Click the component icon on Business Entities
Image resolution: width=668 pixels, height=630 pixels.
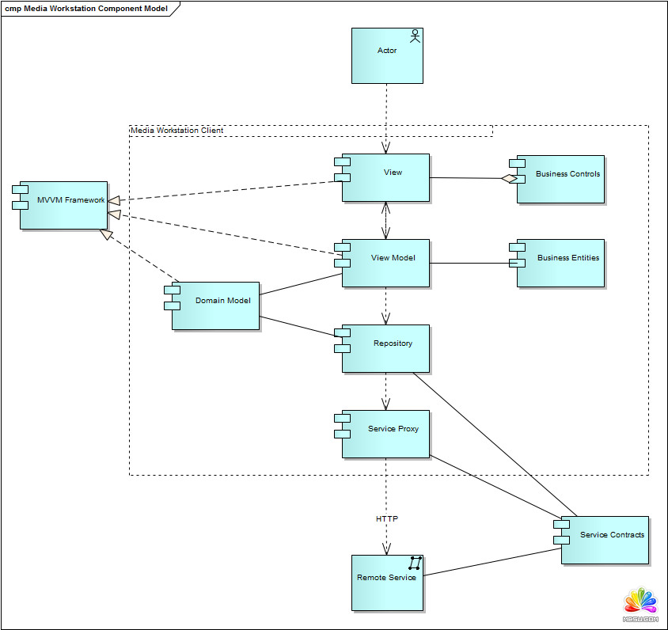click(517, 255)
